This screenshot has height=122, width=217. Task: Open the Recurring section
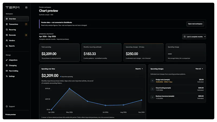(17, 30)
